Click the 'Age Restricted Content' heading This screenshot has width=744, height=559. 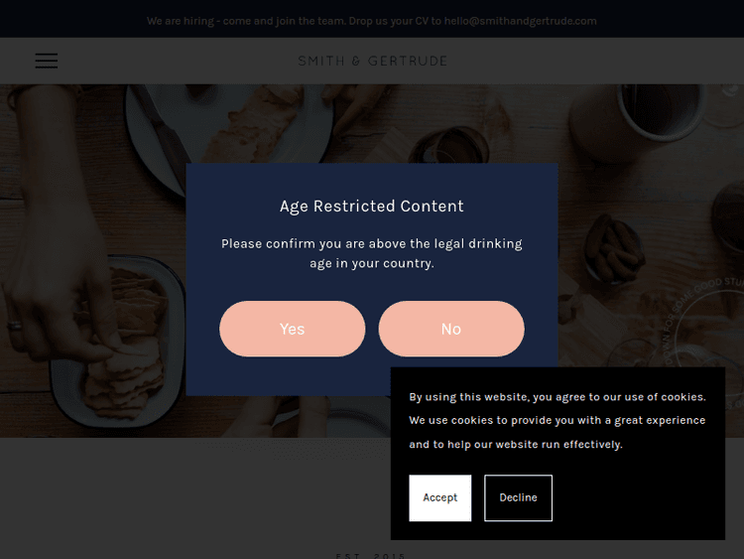point(372,207)
